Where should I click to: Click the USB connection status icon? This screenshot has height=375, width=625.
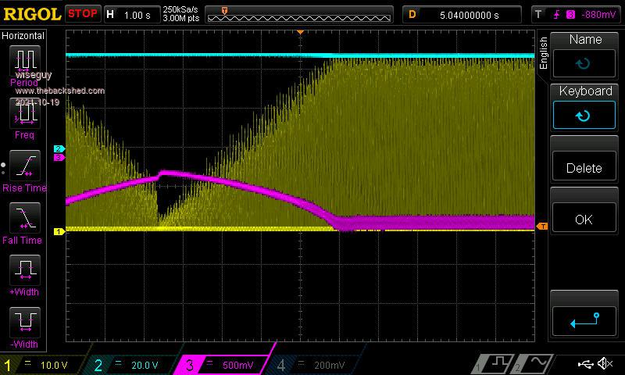[x=586, y=364]
